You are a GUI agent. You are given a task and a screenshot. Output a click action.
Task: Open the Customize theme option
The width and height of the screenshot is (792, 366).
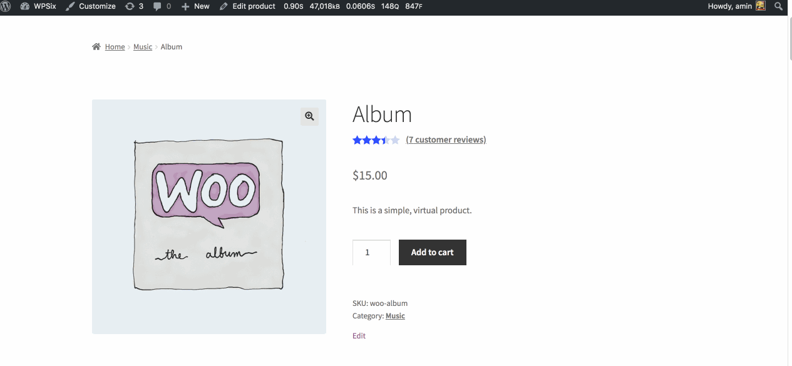[x=91, y=6]
